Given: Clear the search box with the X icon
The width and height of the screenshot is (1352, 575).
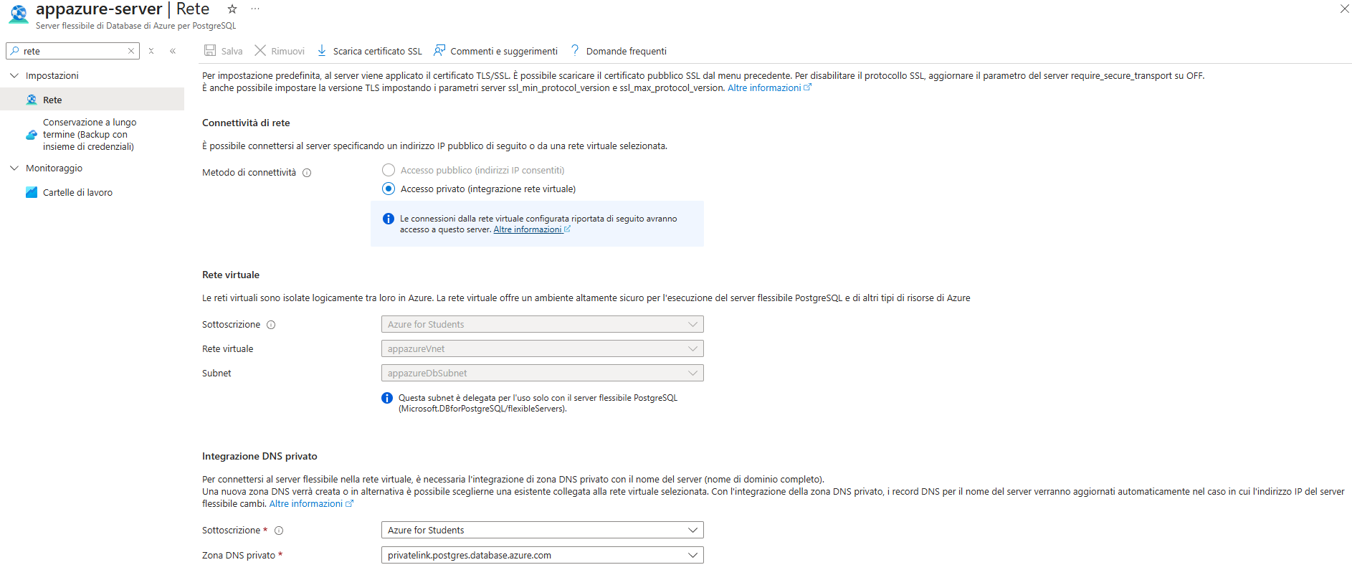Looking at the screenshot, I should (x=131, y=51).
